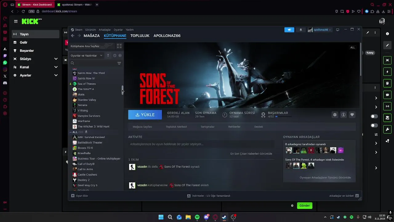Click the game page vertical scrollbar
394x222 pixels.
(x=360, y=59)
